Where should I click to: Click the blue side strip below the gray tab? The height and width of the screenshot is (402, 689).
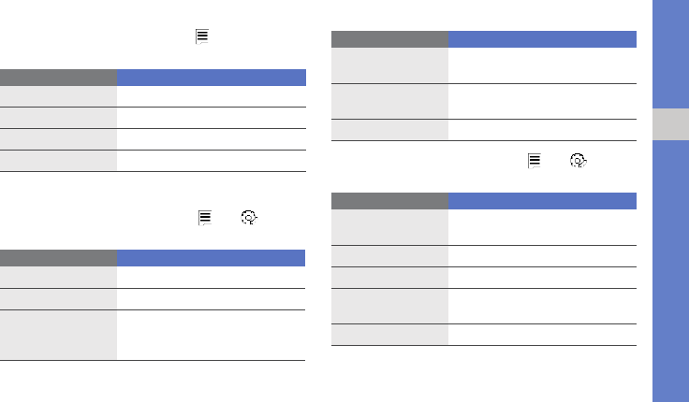(x=670, y=271)
